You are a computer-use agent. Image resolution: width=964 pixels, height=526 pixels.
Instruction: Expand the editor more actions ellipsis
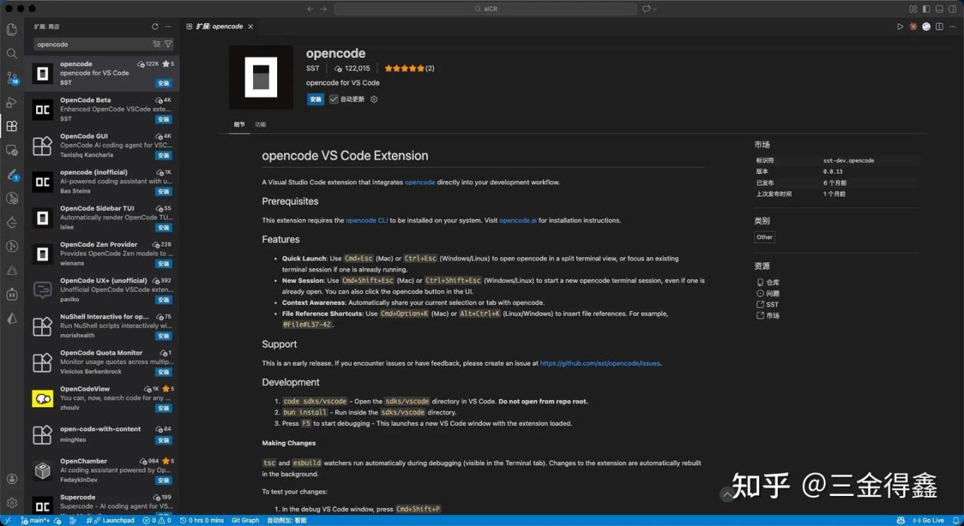coord(951,26)
